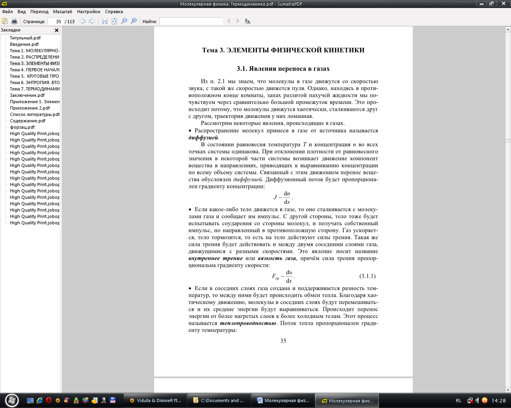
Task: Click the blue floppy disk quick launch icon
Action: 113,400
